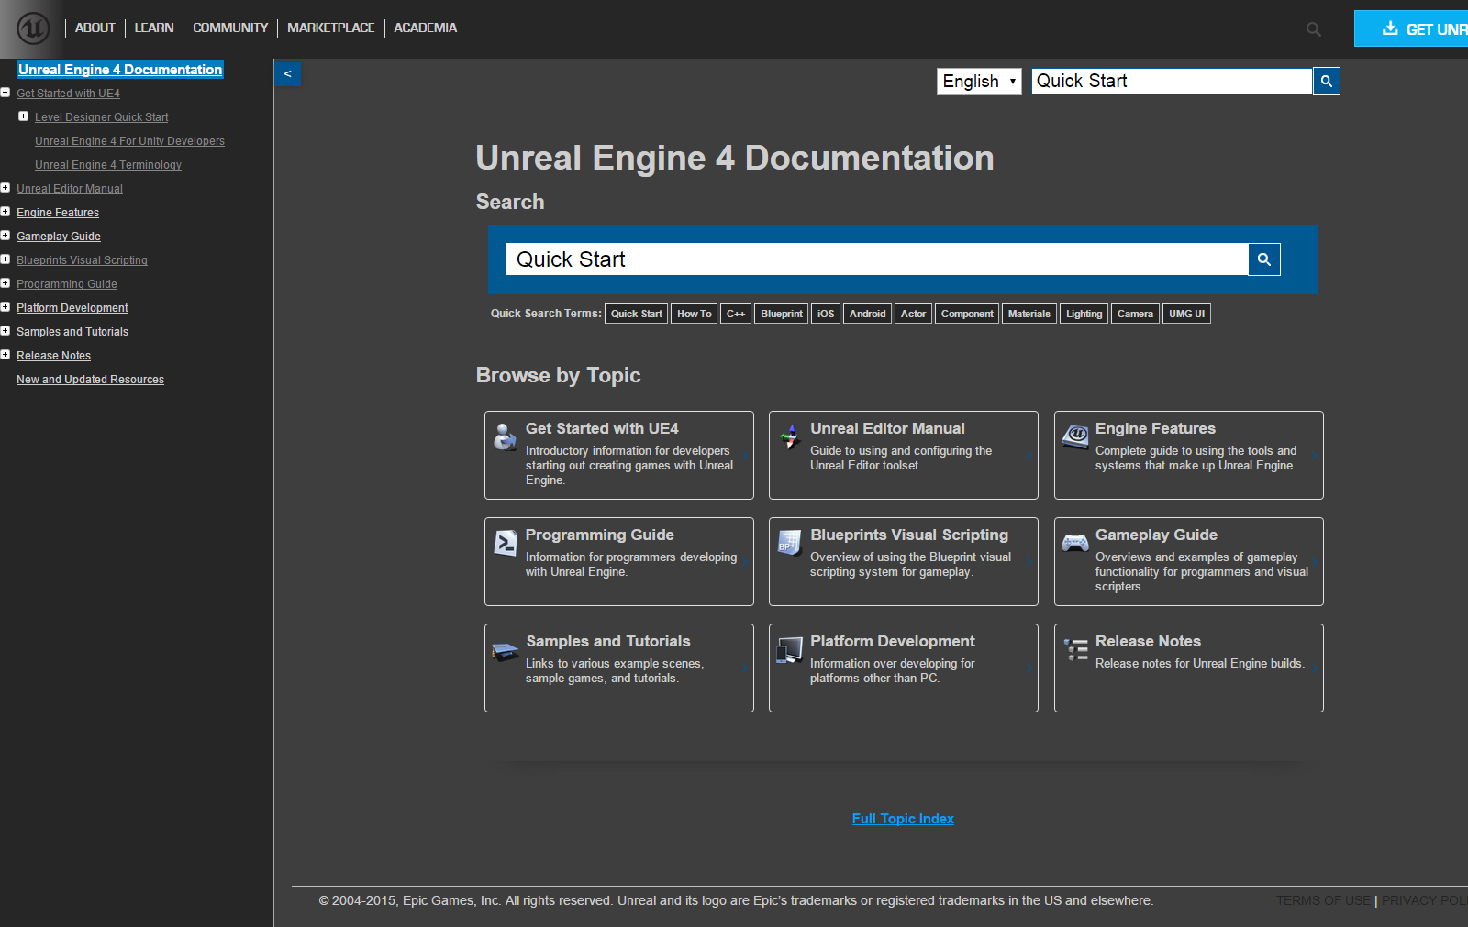The image size is (1468, 927).
Task: Open the COMMUNITY menu
Action: pos(230,28)
